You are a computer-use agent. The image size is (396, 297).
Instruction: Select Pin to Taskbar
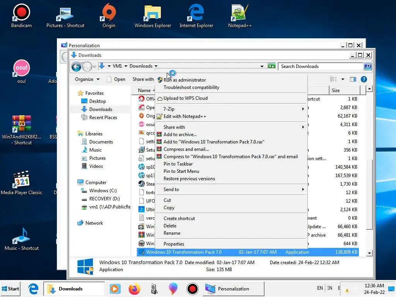231,164
